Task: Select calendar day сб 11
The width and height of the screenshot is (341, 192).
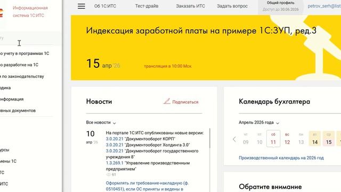Action: [x=273, y=139]
